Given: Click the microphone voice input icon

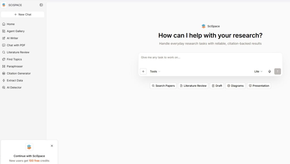Looking at the screenshot, I should tap(270, 71).
